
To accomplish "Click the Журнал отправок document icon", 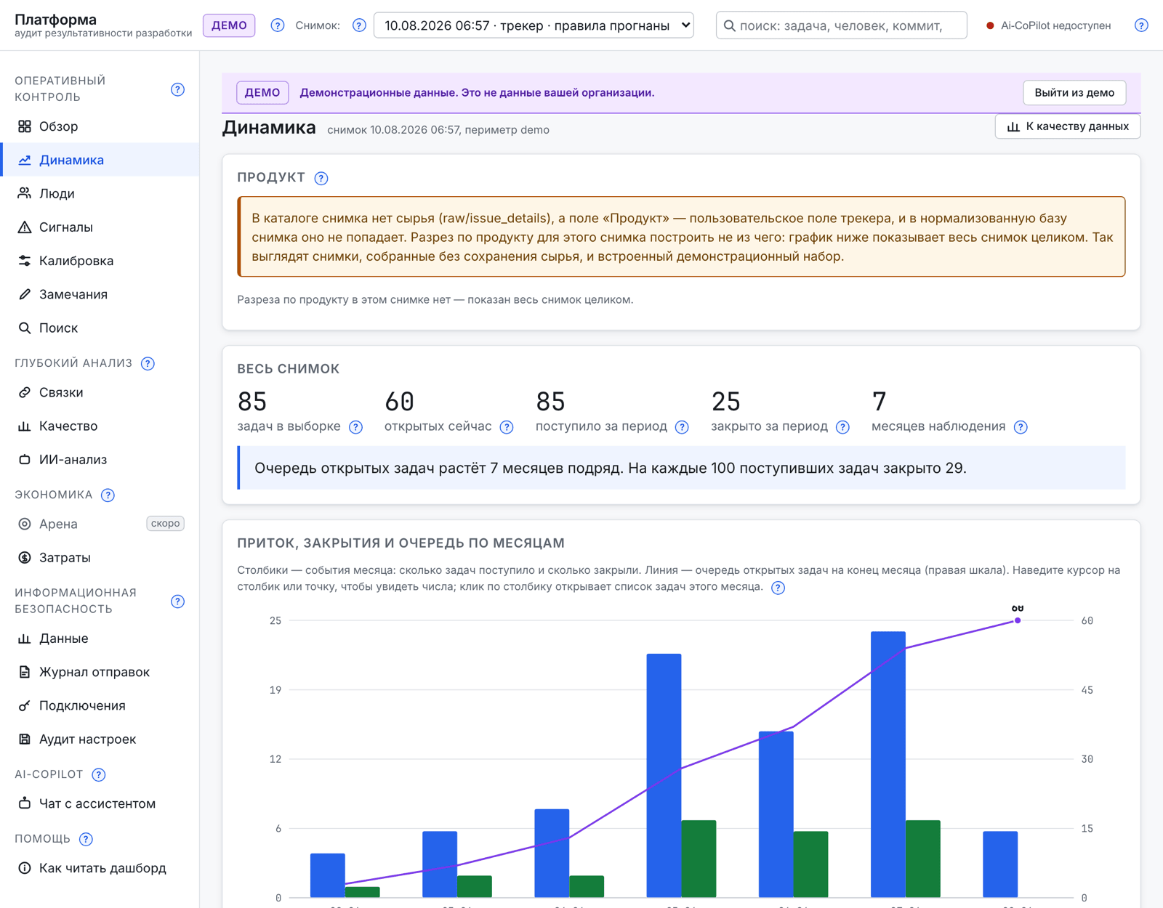I will pos(25,672).
